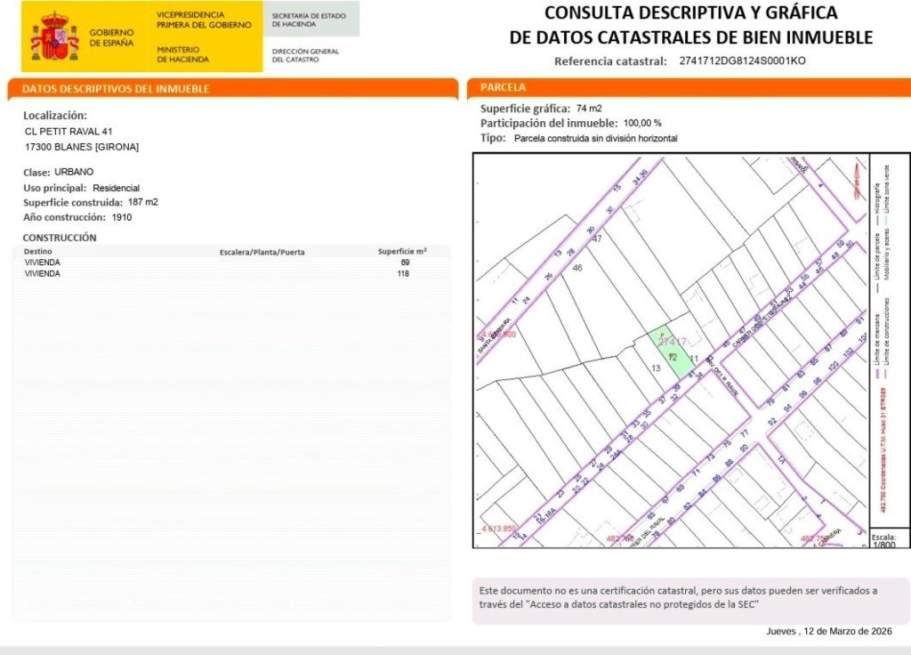The width and height of the screenshot is (911, 655).
Task: Click the 'Escalera/Planta/Puerta' column header
Action: pos(262,252)
